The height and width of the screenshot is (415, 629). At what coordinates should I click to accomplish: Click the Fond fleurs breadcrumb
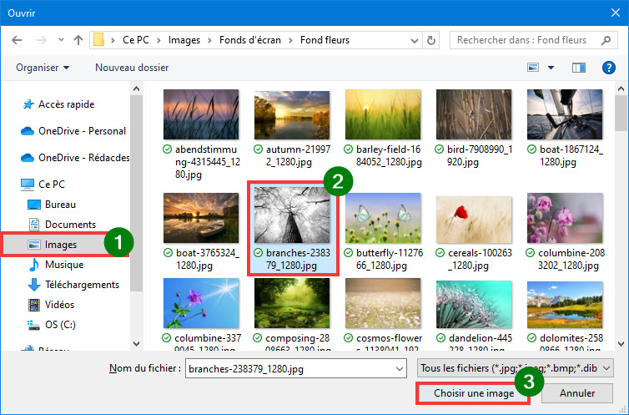pyautogui.click(x=325, y=40)
